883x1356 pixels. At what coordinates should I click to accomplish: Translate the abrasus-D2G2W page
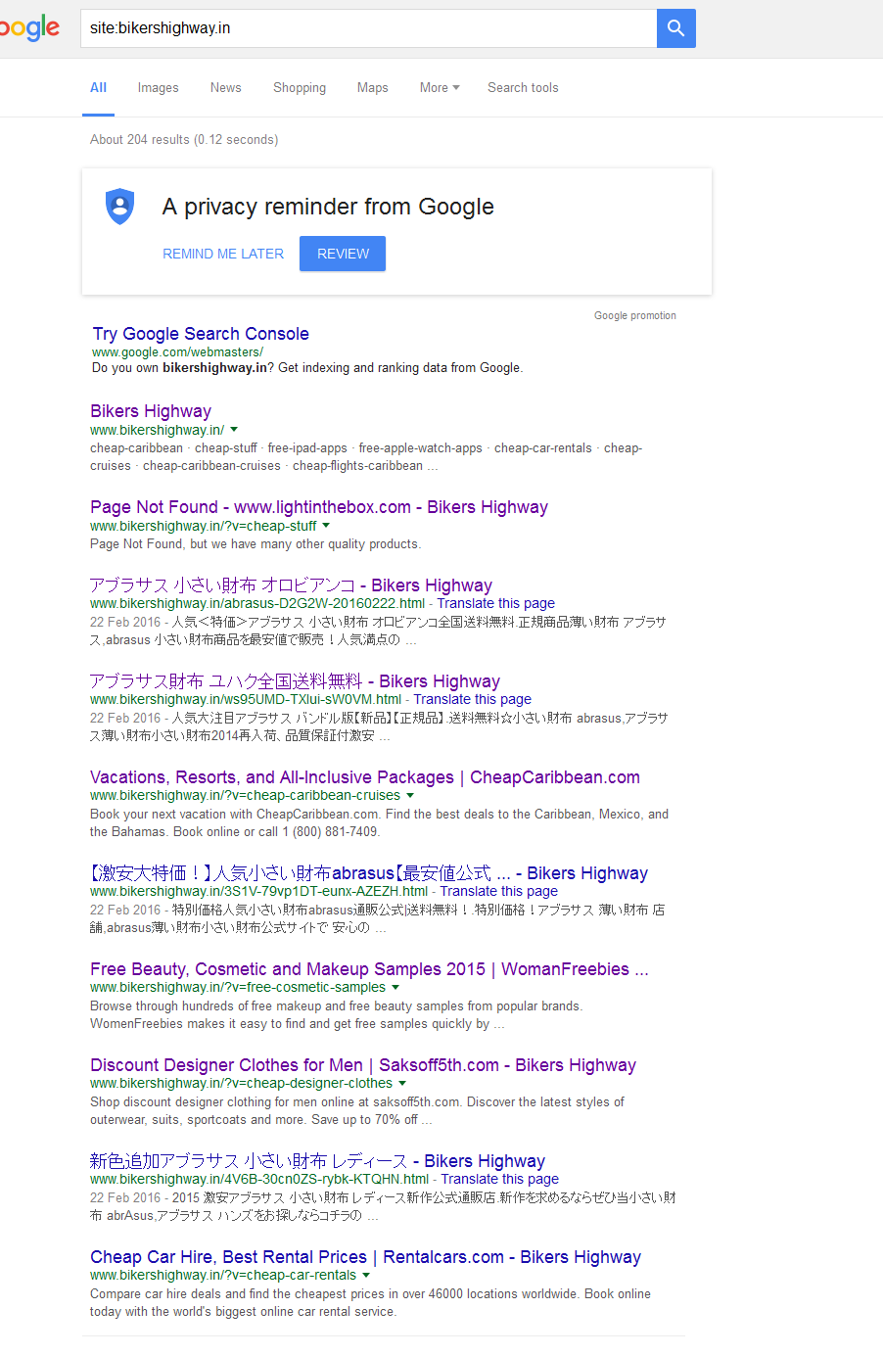point(495,603)
